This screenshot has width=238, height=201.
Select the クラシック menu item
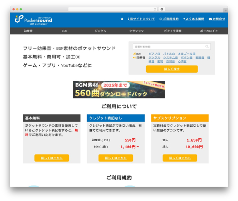coord(137,31)
